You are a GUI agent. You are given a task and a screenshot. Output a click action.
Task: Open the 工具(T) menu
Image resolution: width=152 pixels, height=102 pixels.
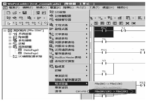click(x=94, y=8)
